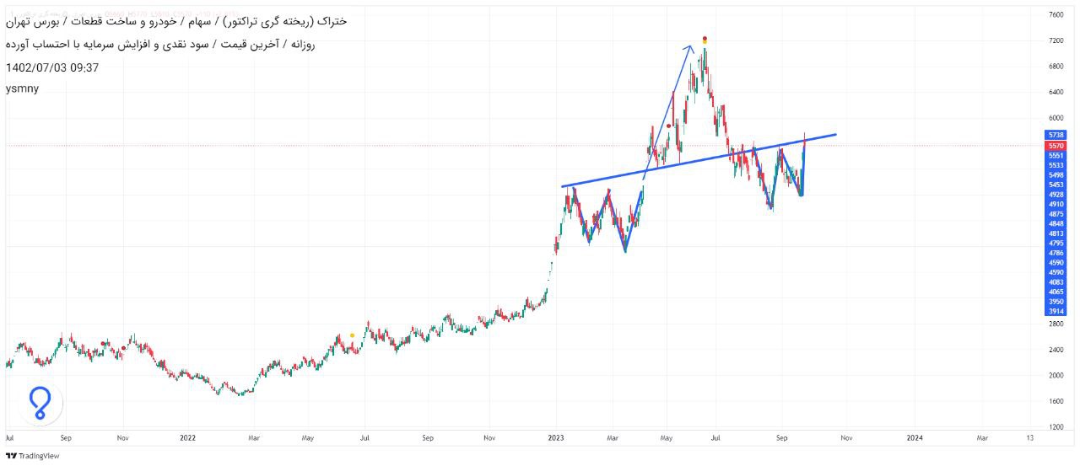The width and height of the screenshot is (1080, 466).
Task: Select the blue 3914 price label
Action: point(1056,311)
